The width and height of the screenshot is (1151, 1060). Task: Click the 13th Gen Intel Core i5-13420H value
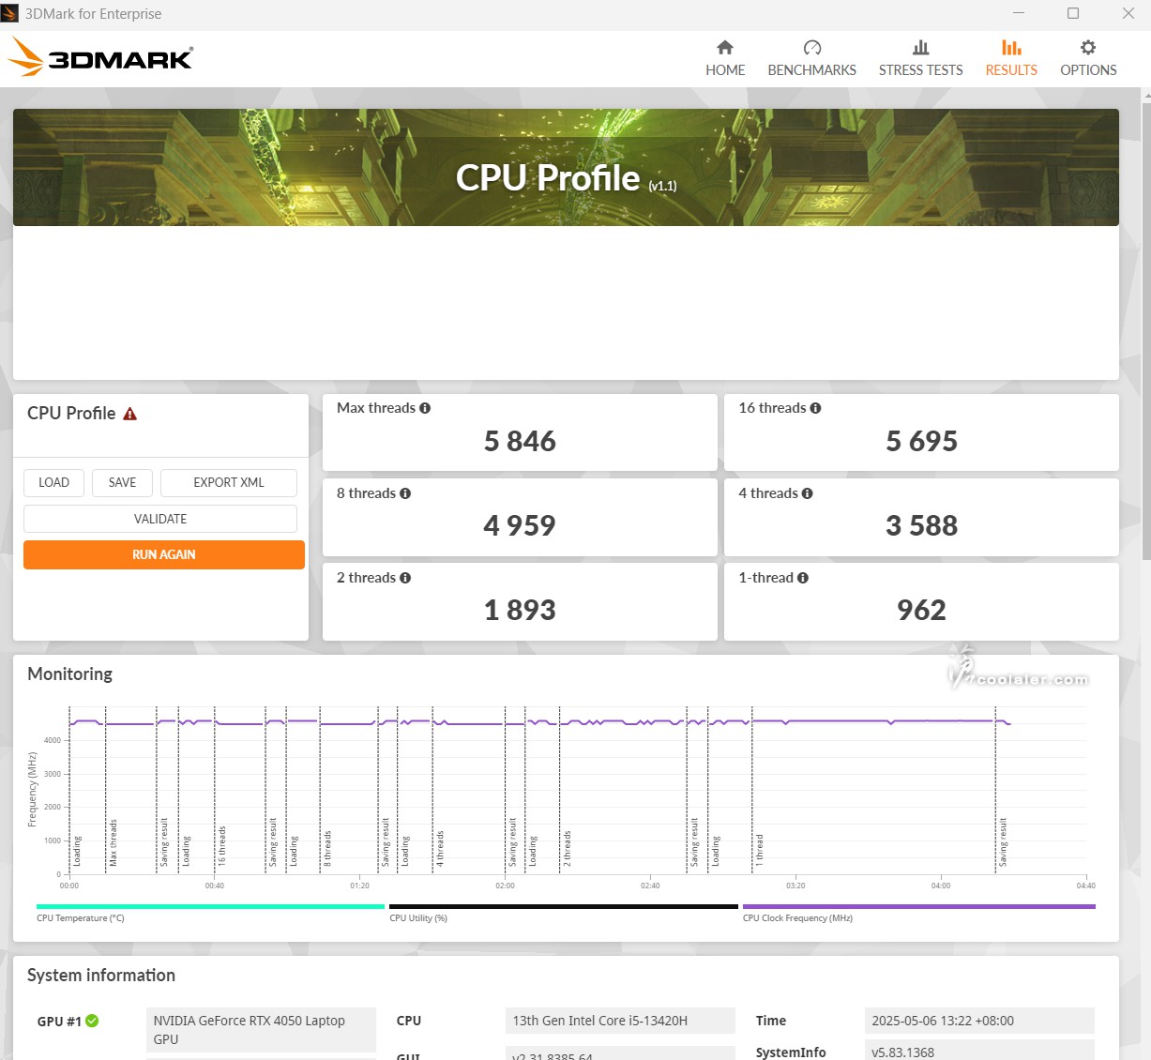click(620, 1021)
